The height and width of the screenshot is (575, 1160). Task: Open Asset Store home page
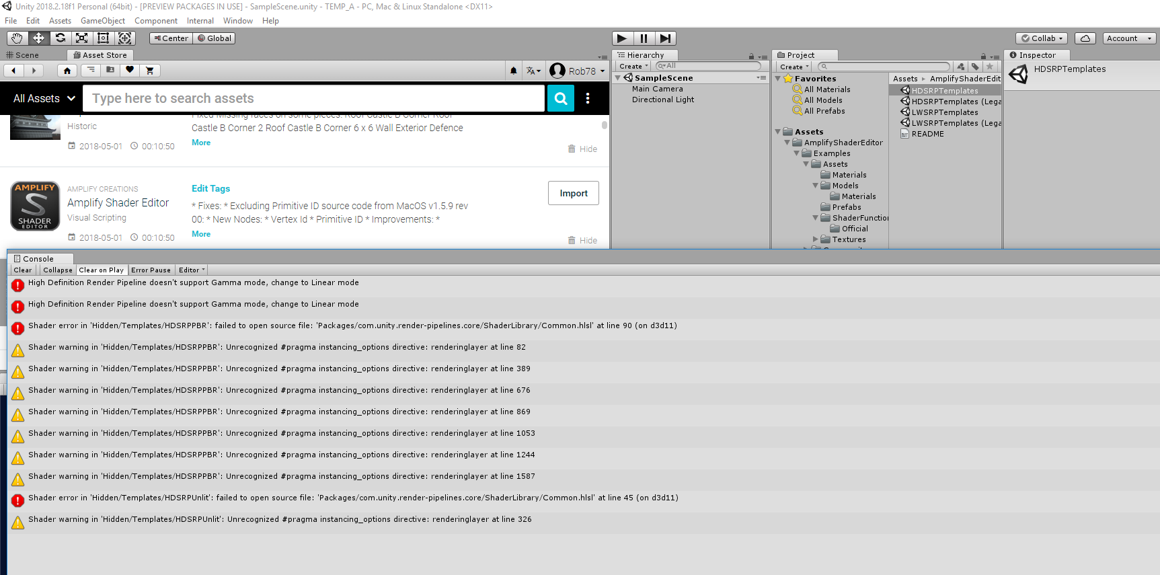pos(67,70)
